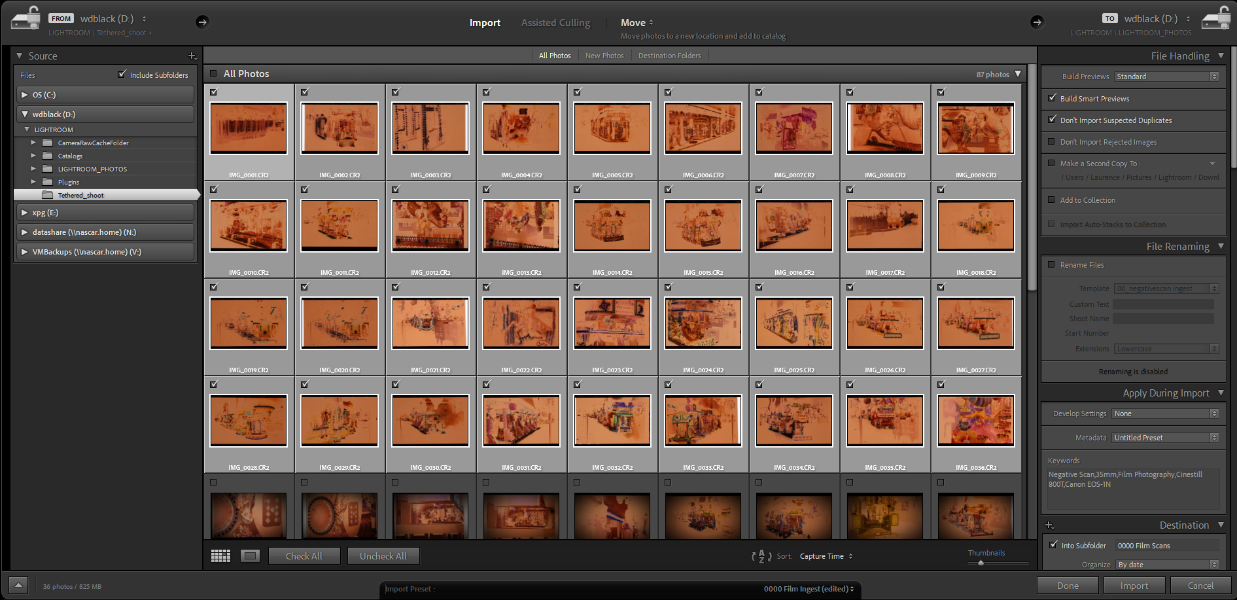The width and height of the screenshot is (1237, 600).
Task: Click the sort direction A-Z icon
Action: point(761,556)
